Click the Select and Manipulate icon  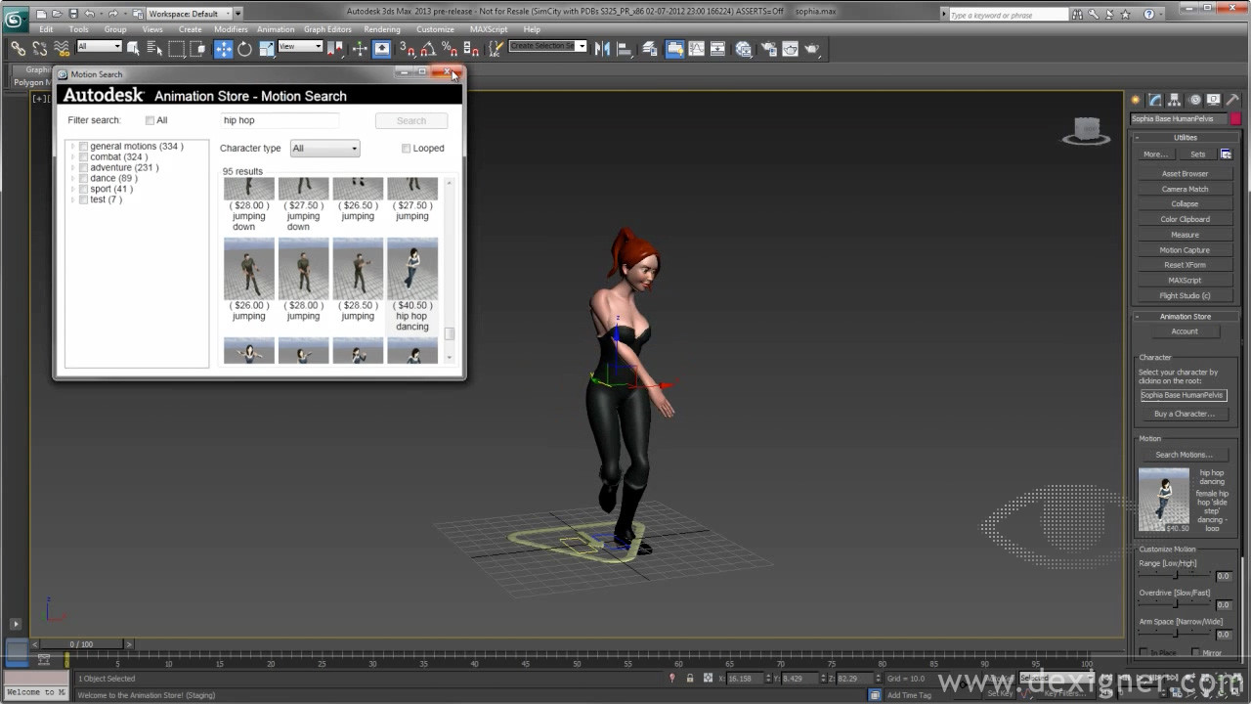pos(360,48)
